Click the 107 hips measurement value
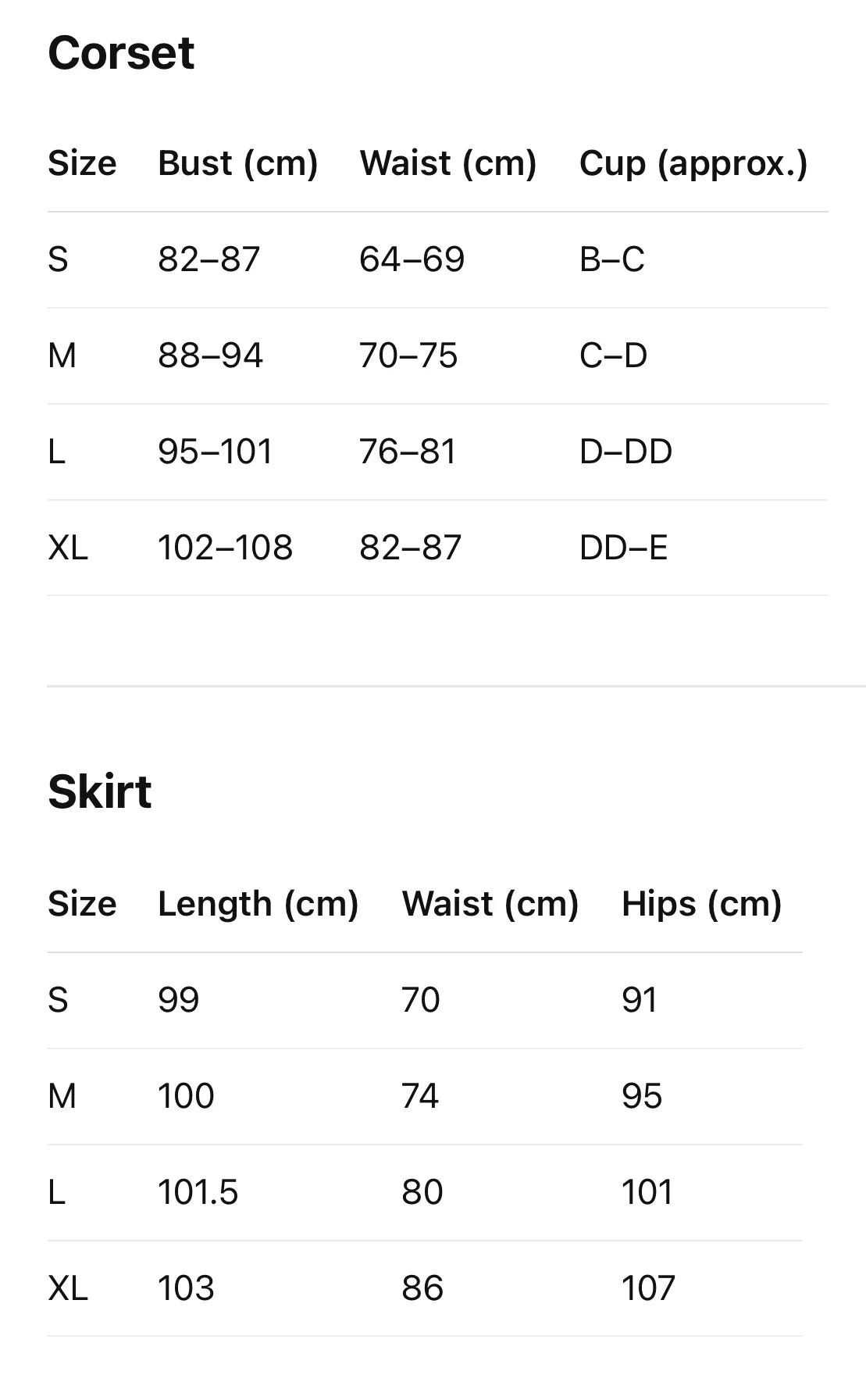This screenshot has height=1375, width=866. click(648, 1288)
